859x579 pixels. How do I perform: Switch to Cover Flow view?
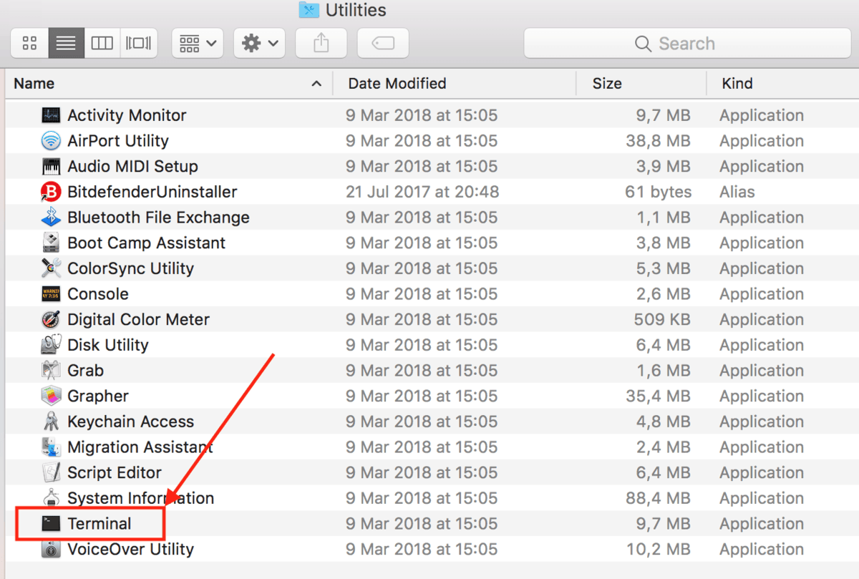(x=139, y=44)
